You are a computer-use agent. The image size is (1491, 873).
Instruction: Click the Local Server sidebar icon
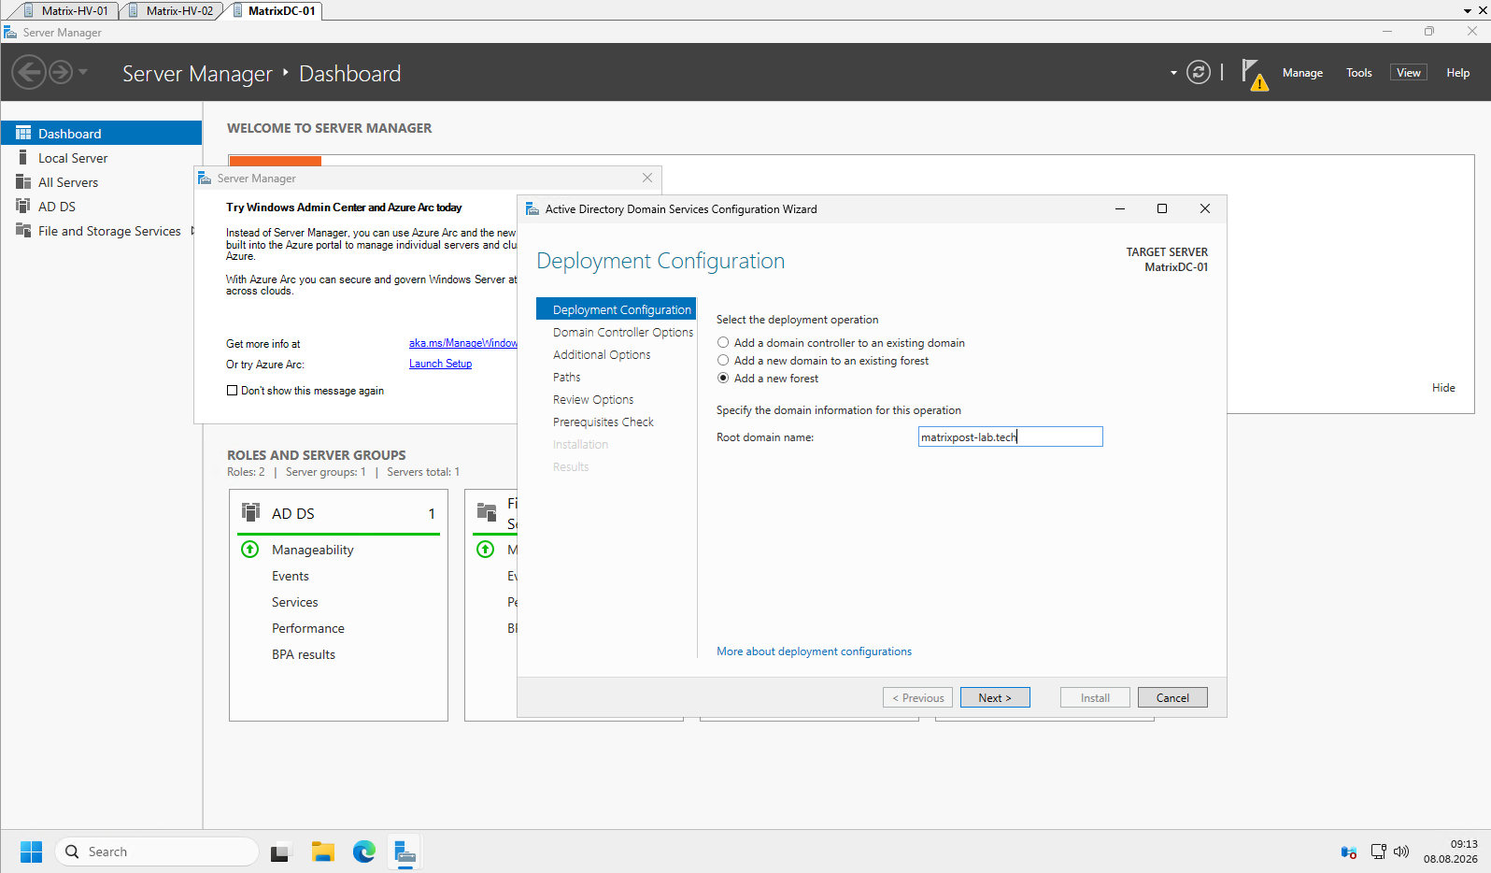[x=23, y=157]
